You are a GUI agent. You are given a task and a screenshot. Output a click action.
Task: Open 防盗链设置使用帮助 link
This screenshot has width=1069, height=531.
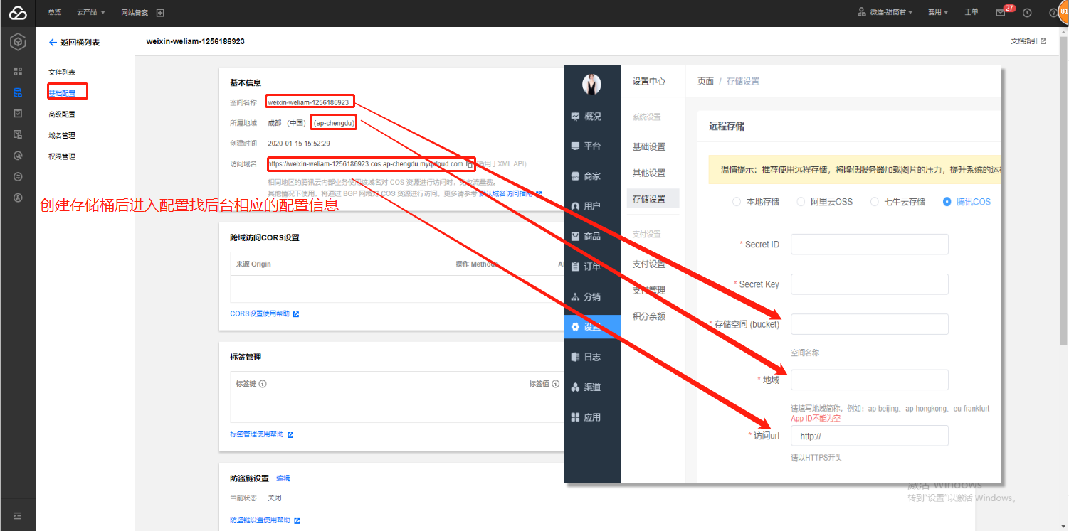tap(265, 520)
